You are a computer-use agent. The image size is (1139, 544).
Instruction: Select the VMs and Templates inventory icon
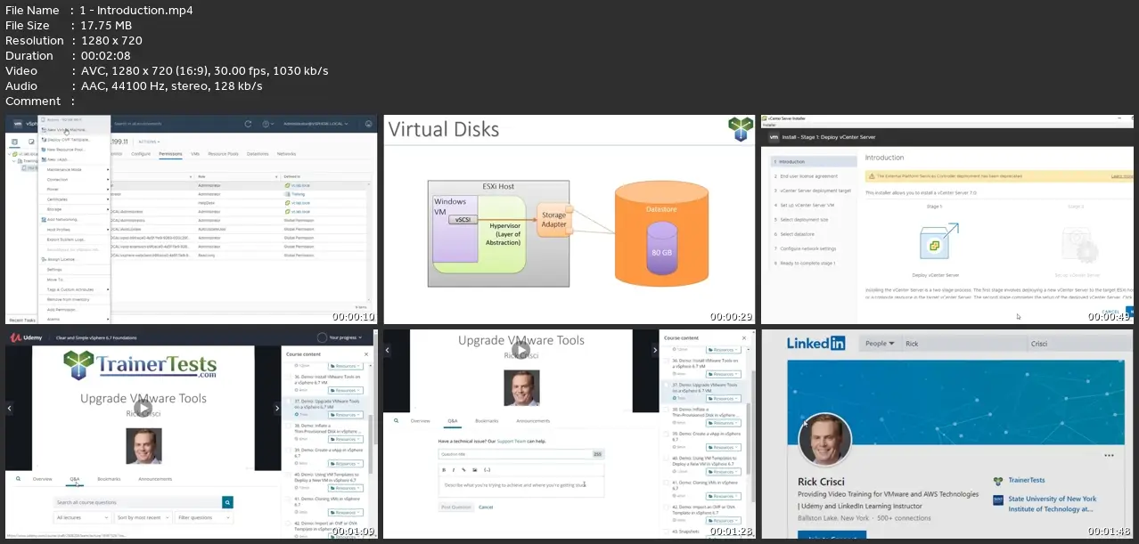coord(29,142)
